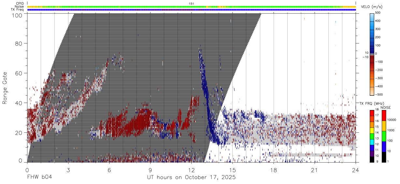
Task: Click the velocity colorbar 0 label
Action: 377,54
